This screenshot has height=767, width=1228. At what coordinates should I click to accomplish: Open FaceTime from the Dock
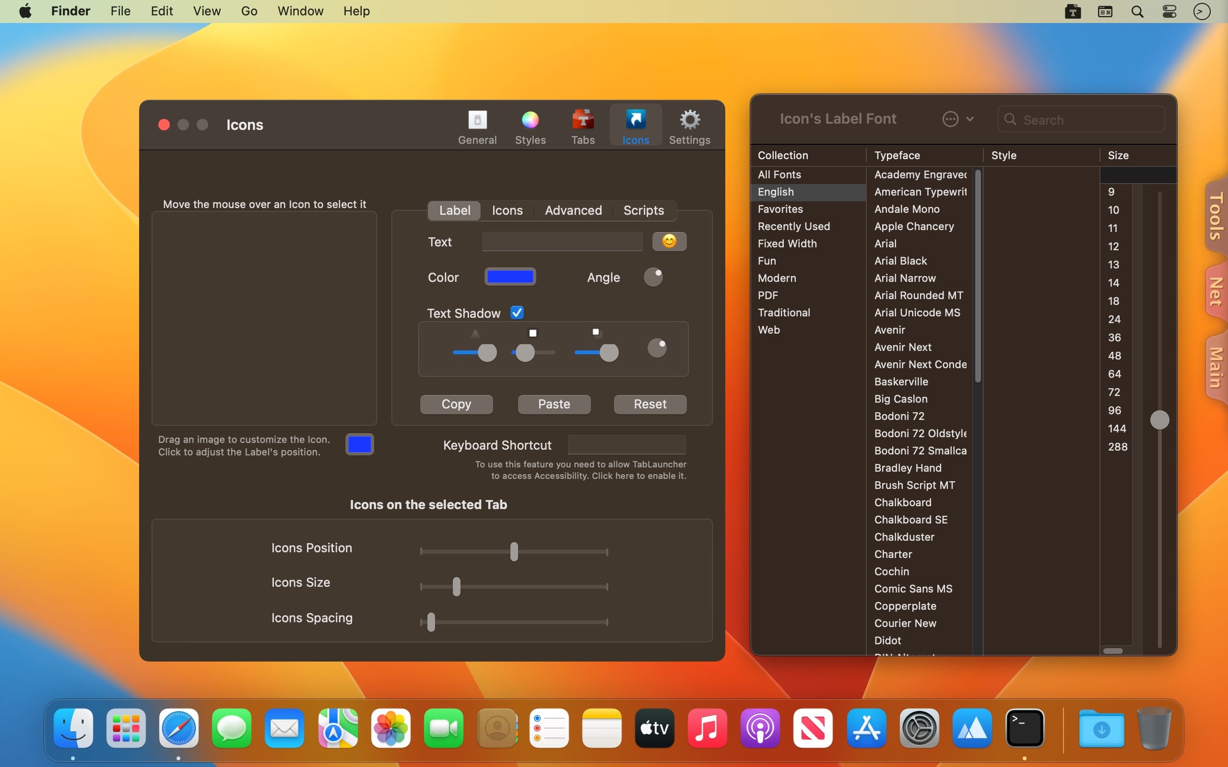coord(443,728)
